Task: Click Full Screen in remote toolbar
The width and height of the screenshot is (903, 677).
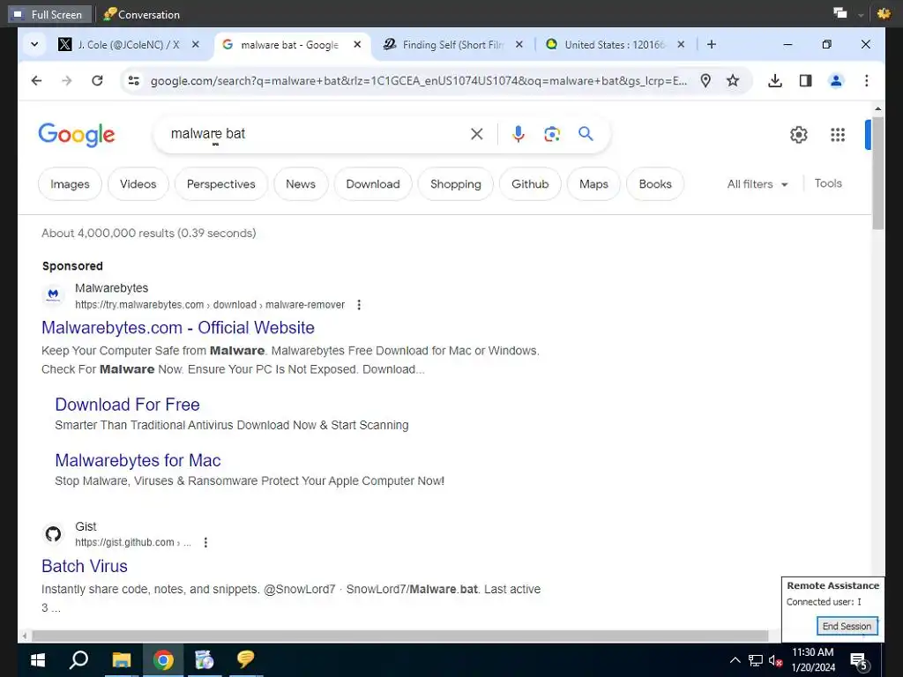Action: (x=49, y=14)
